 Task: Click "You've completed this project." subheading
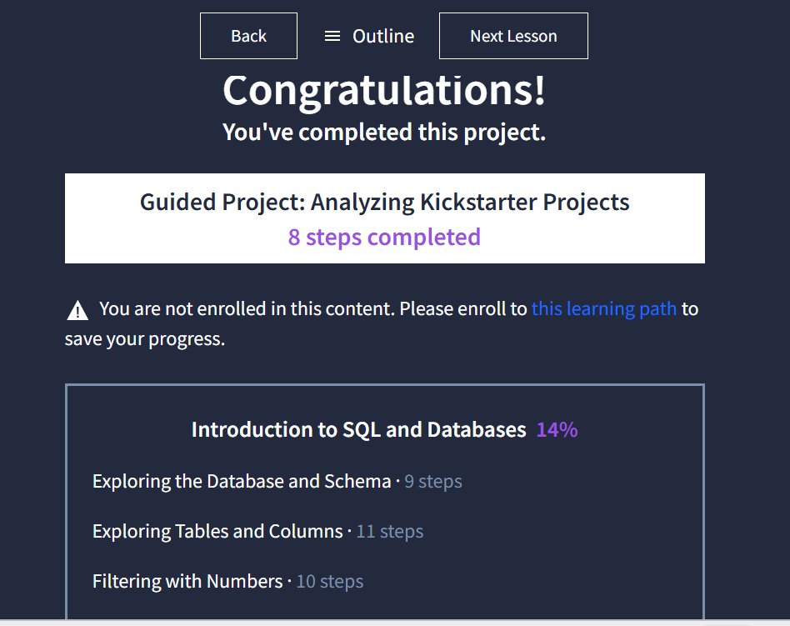[x=384, y=132]
